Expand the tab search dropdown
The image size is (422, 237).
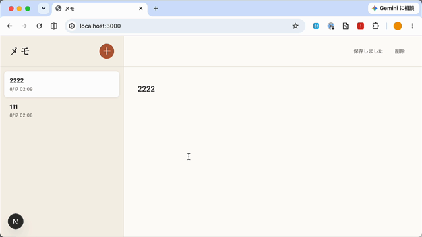pyautogui.click(x=44, y=9)
